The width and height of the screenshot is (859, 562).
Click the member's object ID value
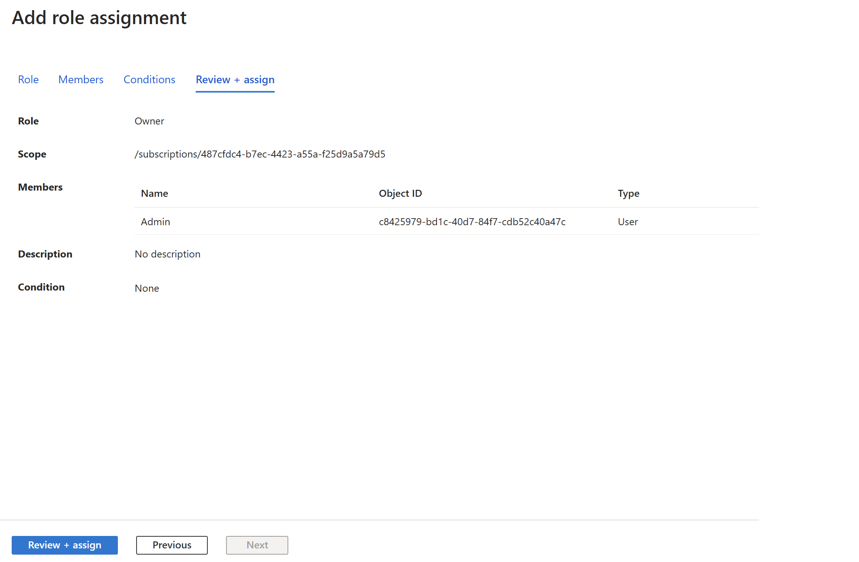[472, 222]
